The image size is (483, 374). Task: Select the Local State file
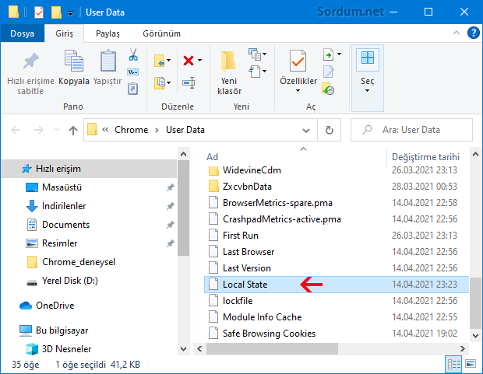(245, 285)
